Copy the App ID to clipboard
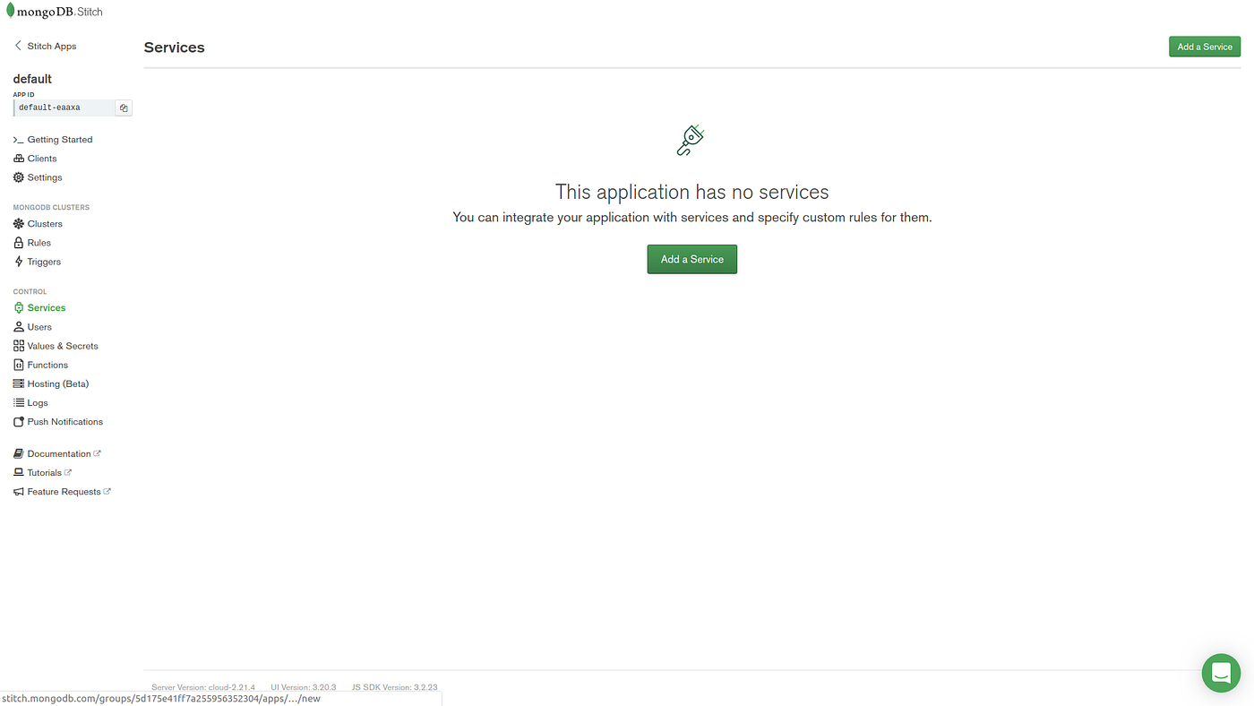The width and height of the screenshot is (1254, 706). pyautogui.click(x=123, y=107)
